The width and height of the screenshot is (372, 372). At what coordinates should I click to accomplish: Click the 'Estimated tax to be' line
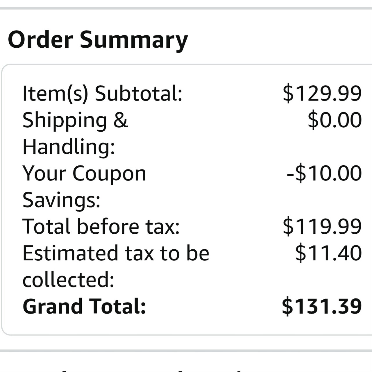coord(116,253)
